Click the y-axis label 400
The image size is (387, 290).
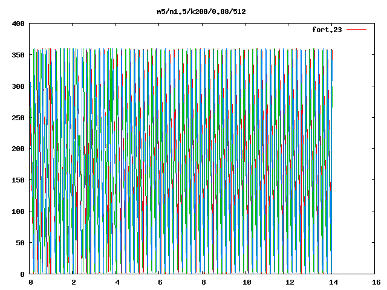tap(18, 24)
